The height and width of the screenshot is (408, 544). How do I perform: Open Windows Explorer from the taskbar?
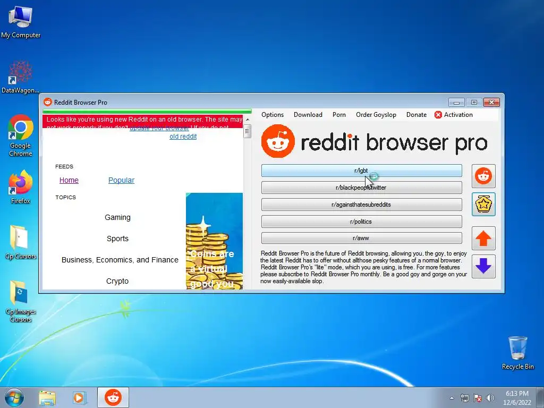pos(47,397)
